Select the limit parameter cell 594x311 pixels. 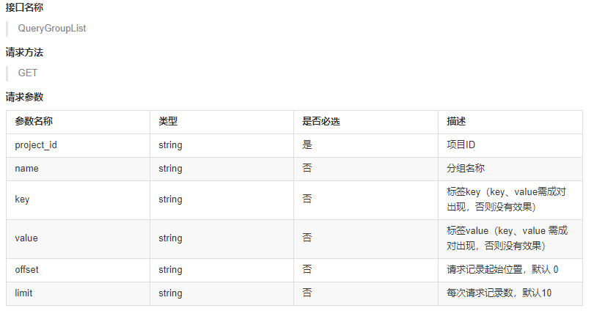pyautogui.click(x=23, y=293)
